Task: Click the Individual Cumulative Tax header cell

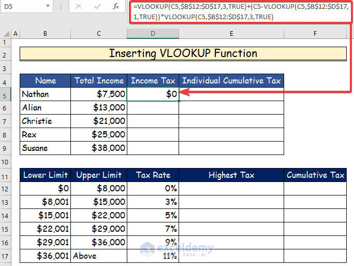Action: point(231,80)
